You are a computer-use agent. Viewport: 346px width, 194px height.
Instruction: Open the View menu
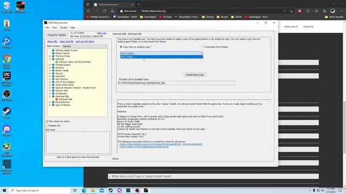[x=54, y=27]
